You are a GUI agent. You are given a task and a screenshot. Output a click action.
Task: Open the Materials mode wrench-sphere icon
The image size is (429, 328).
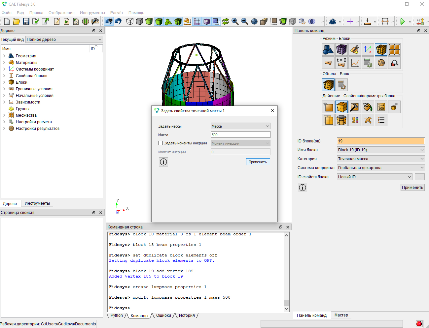tap(355, 49)
